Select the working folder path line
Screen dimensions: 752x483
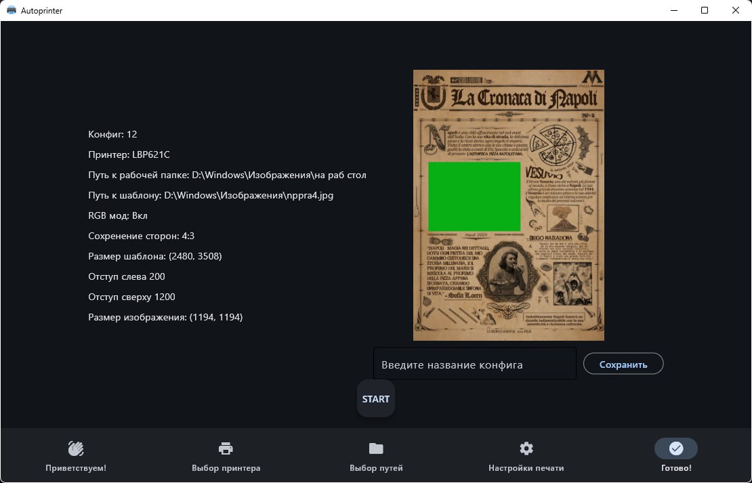(x=228, y=175)
